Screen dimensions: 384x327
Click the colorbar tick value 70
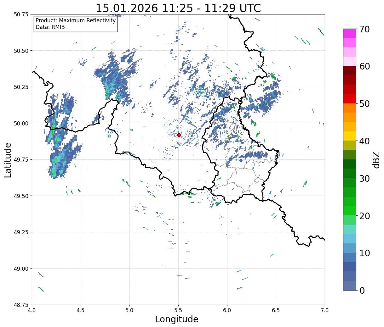[x=364, y=29]
